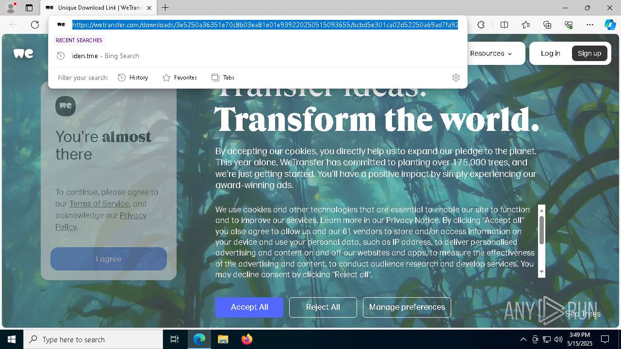Open address bar search settings gear
The height and width of the screenshot is (349, 621).
click(456, 78)
